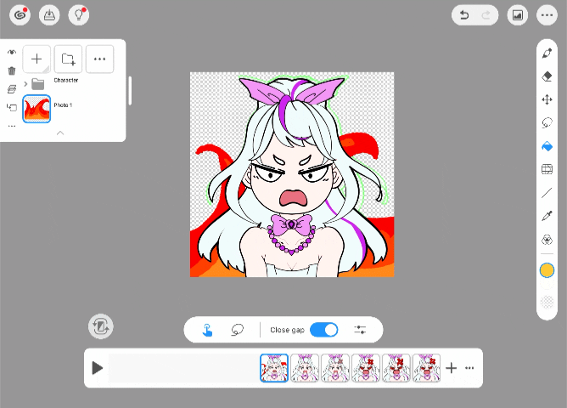This screenshot has width=567, height=408.
Task: Select the Fill bucket tool
Action: coord(547,146)
